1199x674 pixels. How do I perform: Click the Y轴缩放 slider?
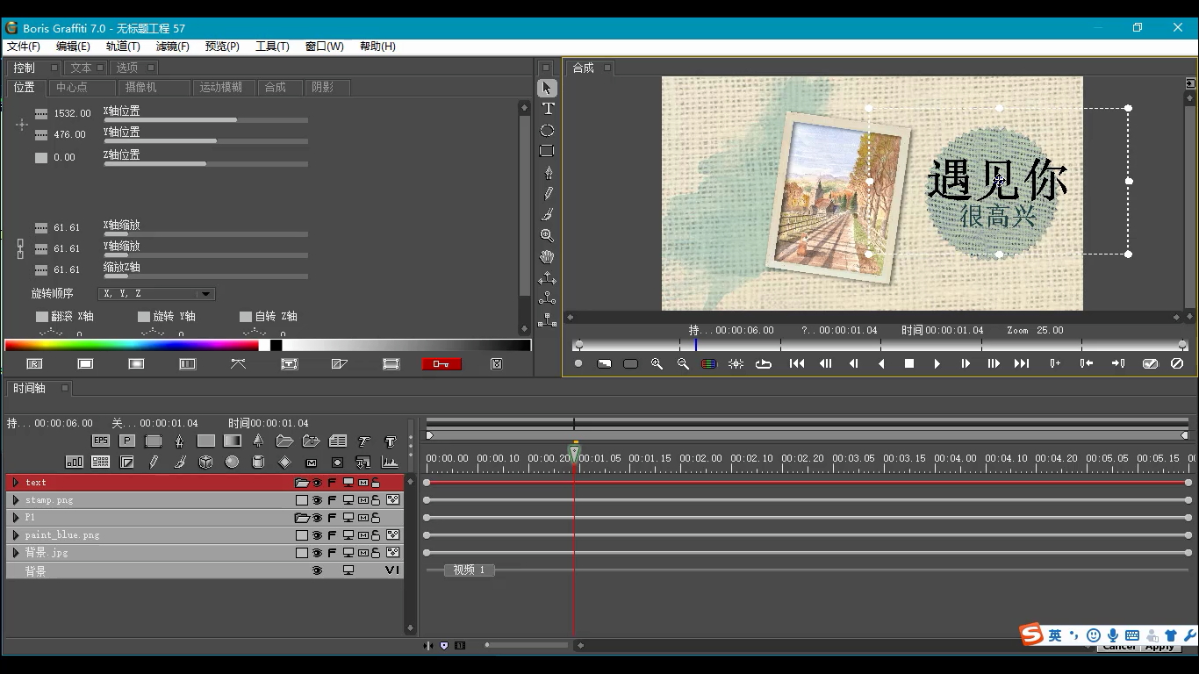pos(205,255)
